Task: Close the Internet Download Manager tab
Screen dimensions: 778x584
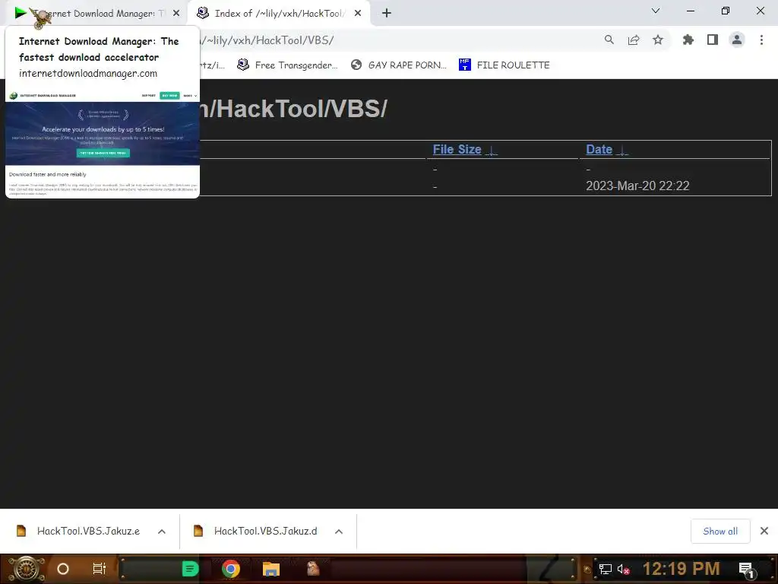Action: click(176, 14)
